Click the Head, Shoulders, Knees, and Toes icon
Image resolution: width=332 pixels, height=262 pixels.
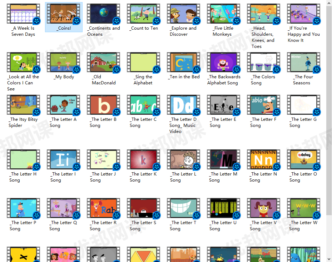[264, 14]
